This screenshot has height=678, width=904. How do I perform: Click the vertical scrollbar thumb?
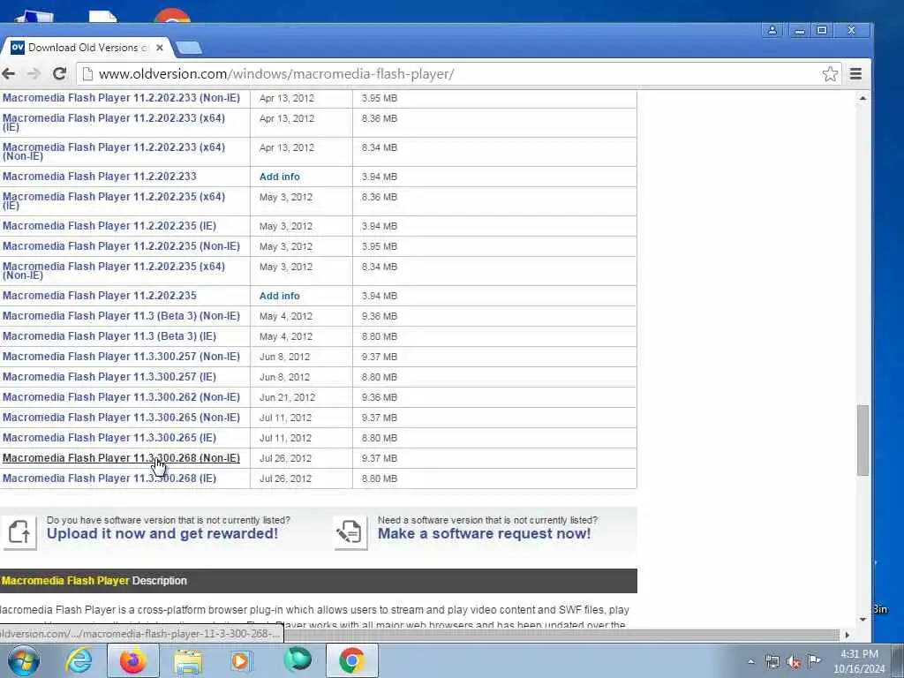click(863, 441)
